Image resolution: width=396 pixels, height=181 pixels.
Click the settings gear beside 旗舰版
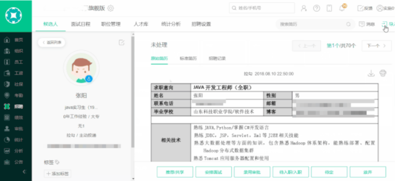click(x=111, y=8)
